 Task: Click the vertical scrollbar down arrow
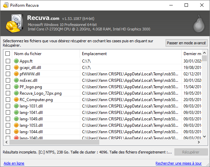[204, 137]
